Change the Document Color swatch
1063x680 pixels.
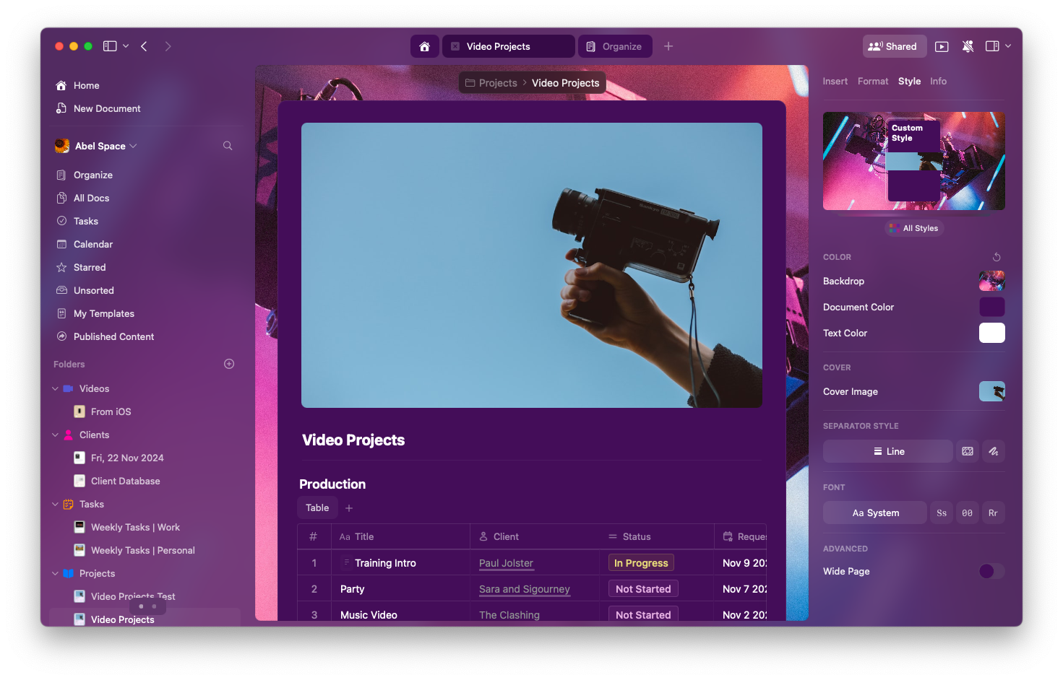pyautogui.click(x=991, y=306)
